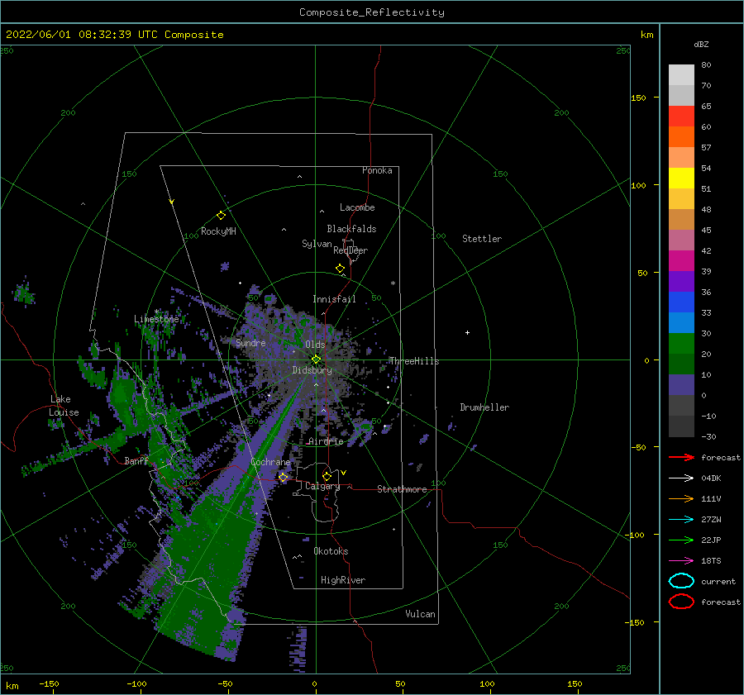Click the Okotoks town label
The height and width of the screenshot is (695, 744).
pyautogui.click(x=331, y=550)
